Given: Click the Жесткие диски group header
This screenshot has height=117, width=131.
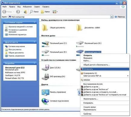Looking at the screenshot, I should pos(48,36).
